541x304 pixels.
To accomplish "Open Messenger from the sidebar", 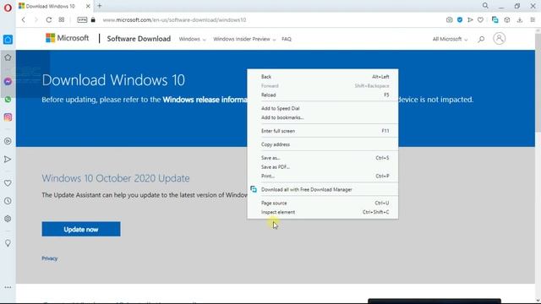I will click(x=8, y=81).
